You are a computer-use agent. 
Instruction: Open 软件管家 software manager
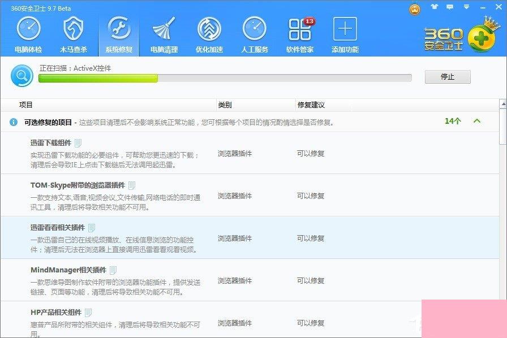[x=300, y=35]
